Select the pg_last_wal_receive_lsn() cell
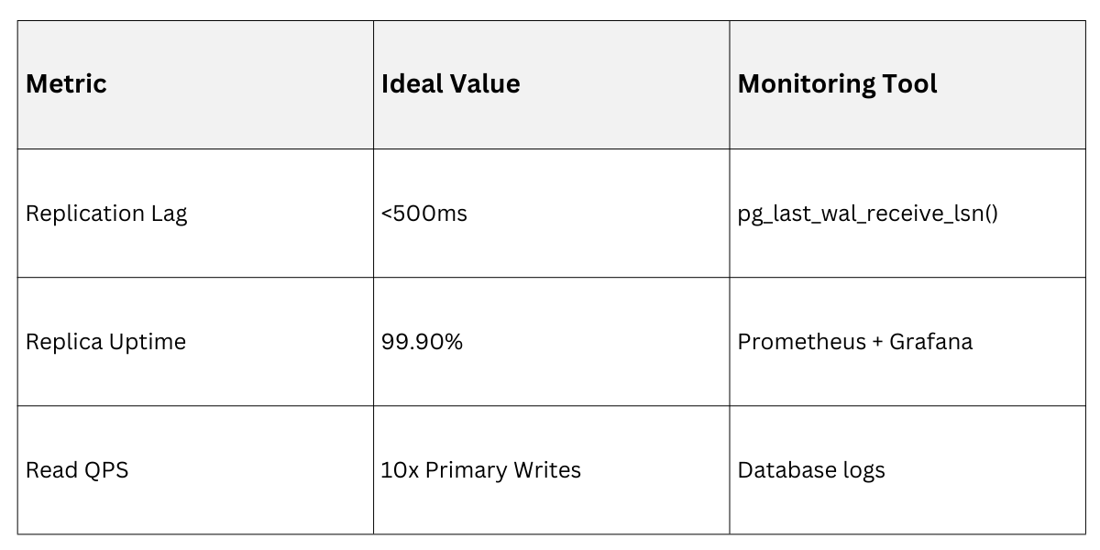The image size is (1100, 550). point(867,214)
